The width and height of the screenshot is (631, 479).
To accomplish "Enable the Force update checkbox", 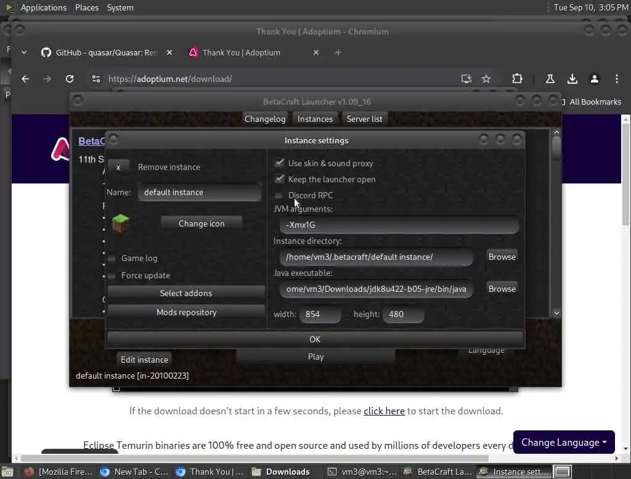I will click(x=112, y=275).
